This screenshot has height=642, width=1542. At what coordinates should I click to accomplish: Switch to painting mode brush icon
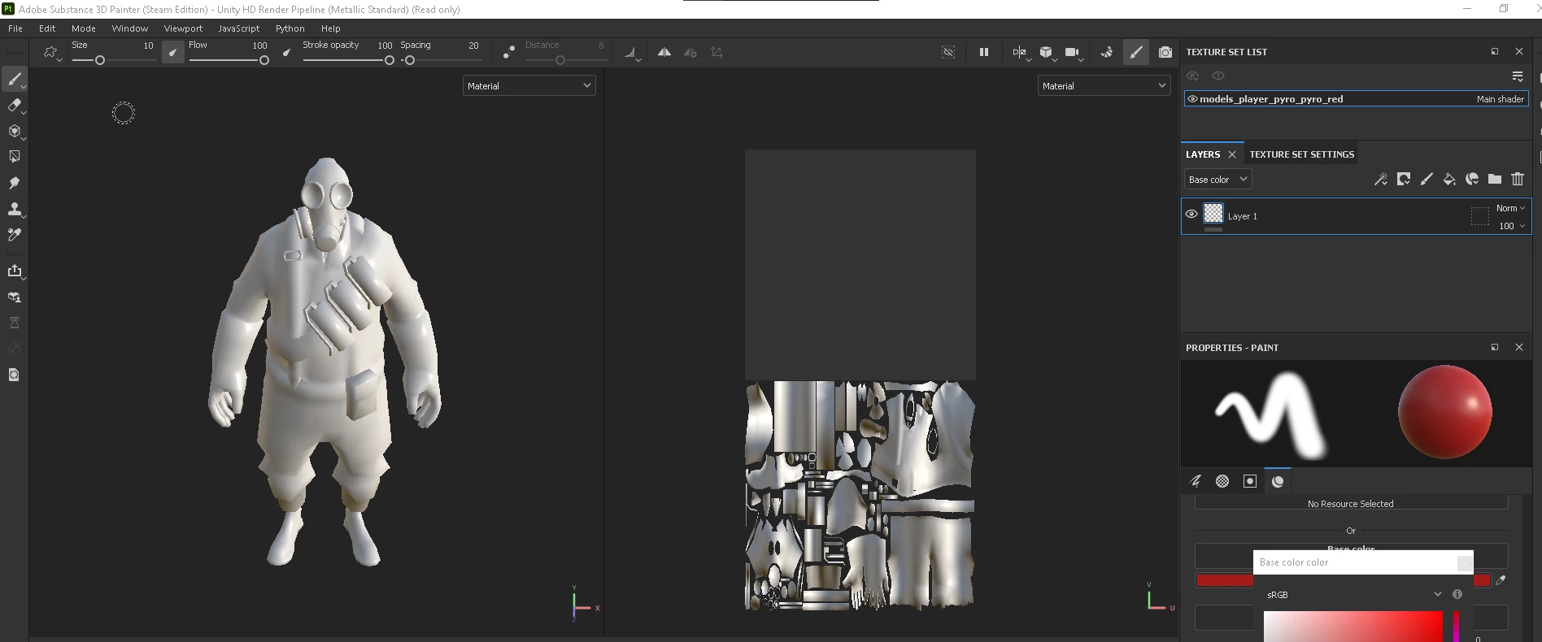click(1136, 52)
